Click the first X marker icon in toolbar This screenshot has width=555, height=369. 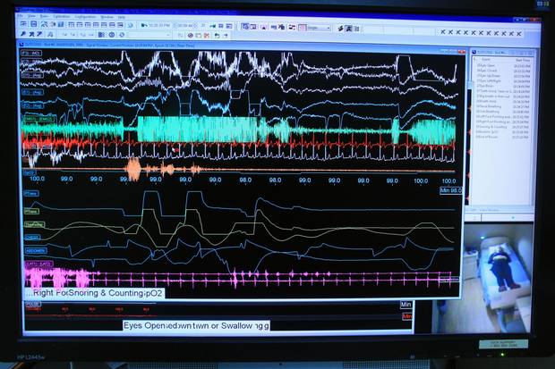click(442, 32)
